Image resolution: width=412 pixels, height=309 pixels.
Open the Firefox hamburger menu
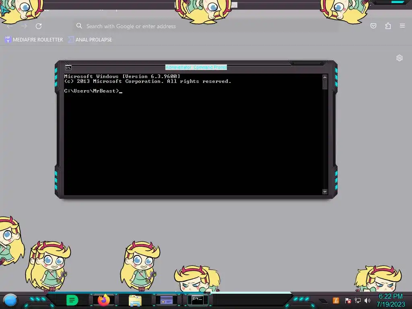[x=402, y=26]
